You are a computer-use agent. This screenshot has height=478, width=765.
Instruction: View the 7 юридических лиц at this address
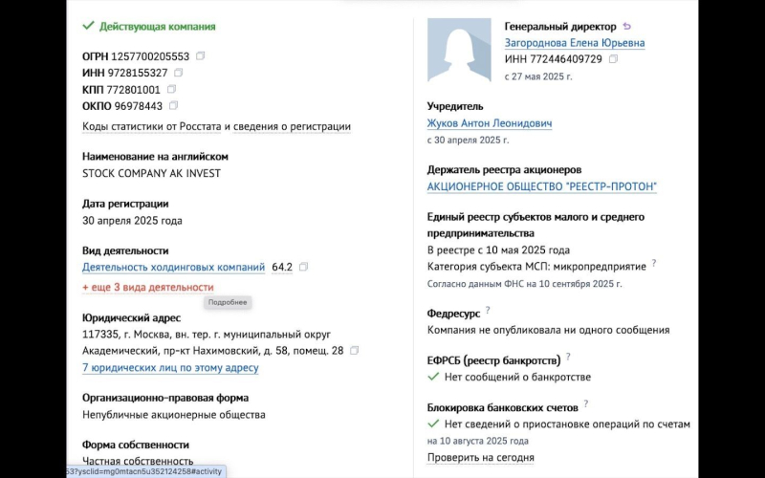[x=170, y=367]
